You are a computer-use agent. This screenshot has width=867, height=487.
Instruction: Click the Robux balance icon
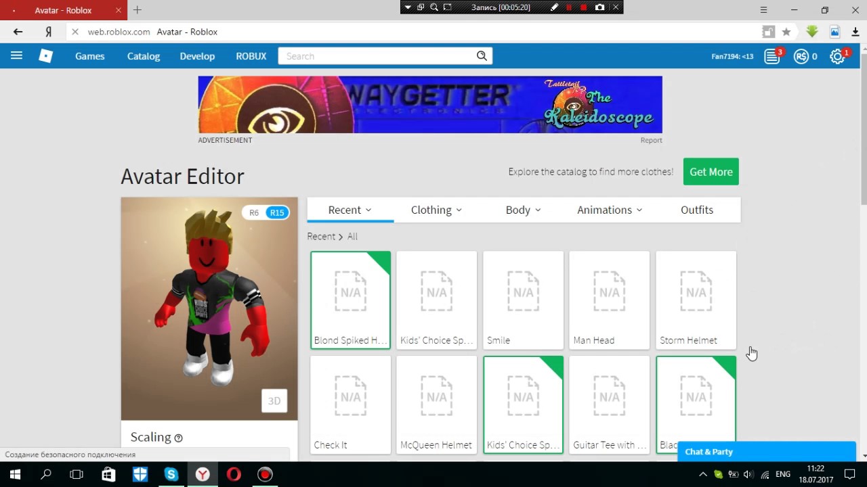click(801, 56)
